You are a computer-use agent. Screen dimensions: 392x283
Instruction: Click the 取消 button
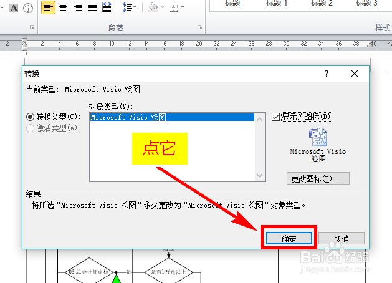[342, 239]
